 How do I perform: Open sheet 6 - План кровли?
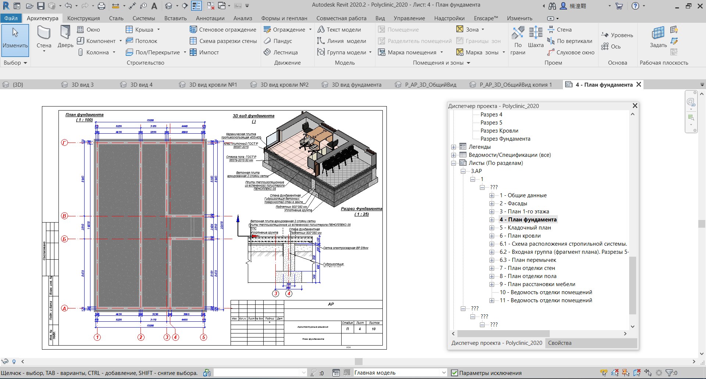click(520, 236)
